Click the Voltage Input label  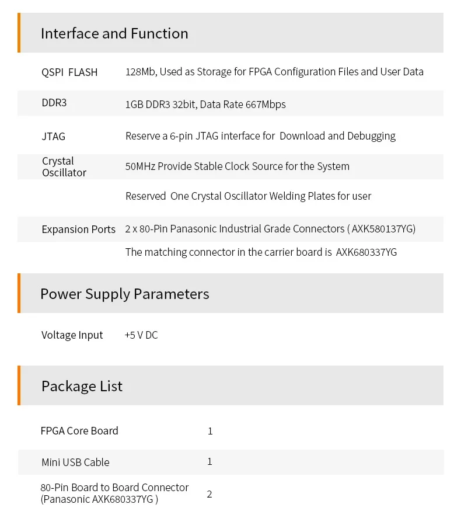click(x=72, y=335)
